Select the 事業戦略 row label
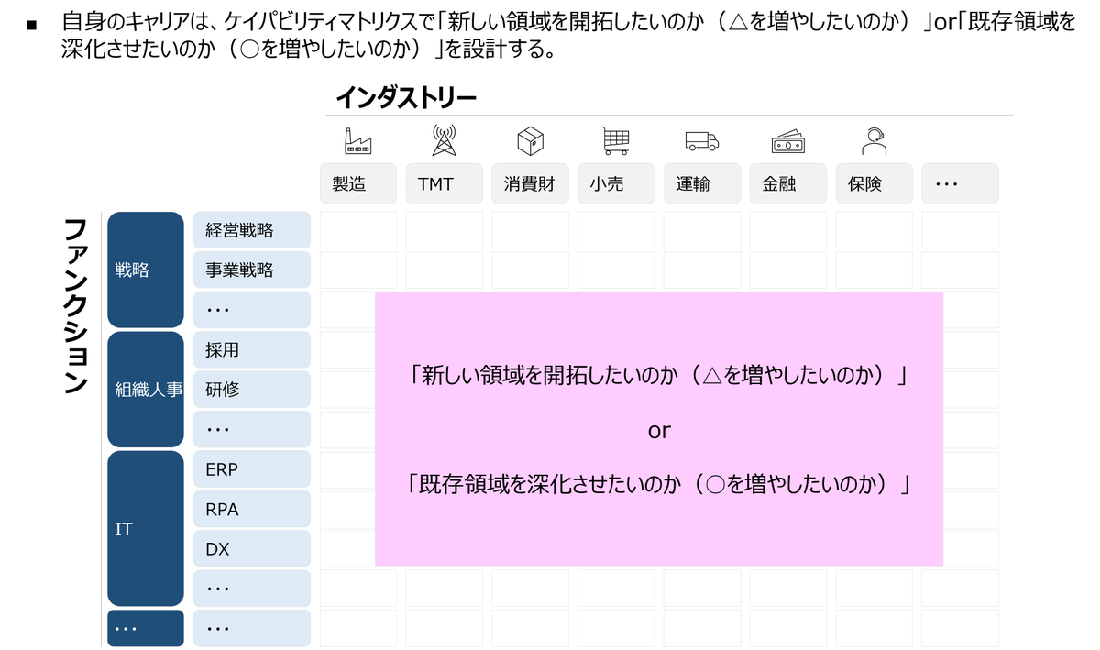The height and width of the screenshot is (650, 1100). click(x=252, y=270)
